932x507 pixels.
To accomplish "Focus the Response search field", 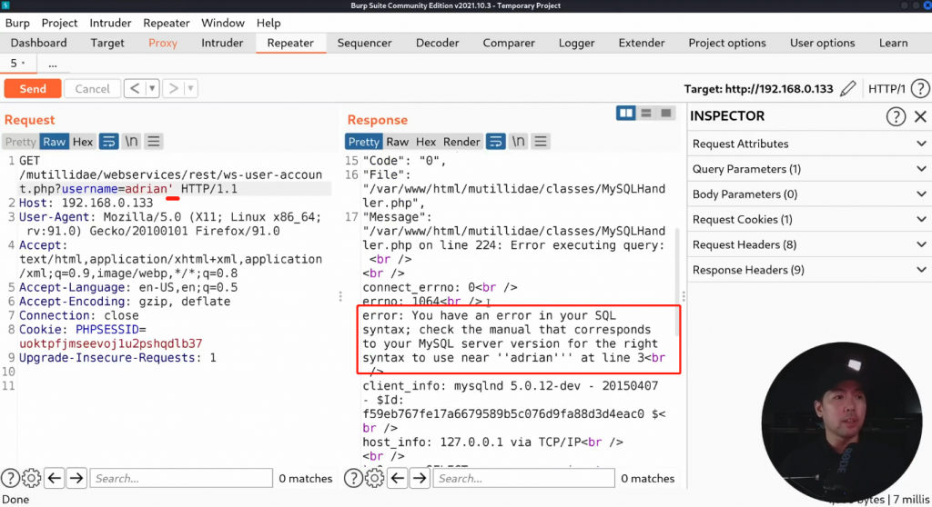I will [523, 478].
